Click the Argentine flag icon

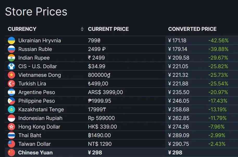pos(11,92)
